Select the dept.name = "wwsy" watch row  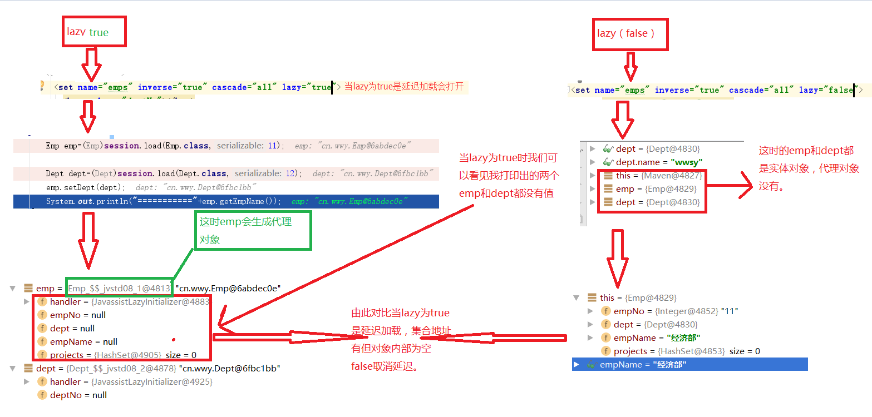pyautogui.click(x=652, y=162)
